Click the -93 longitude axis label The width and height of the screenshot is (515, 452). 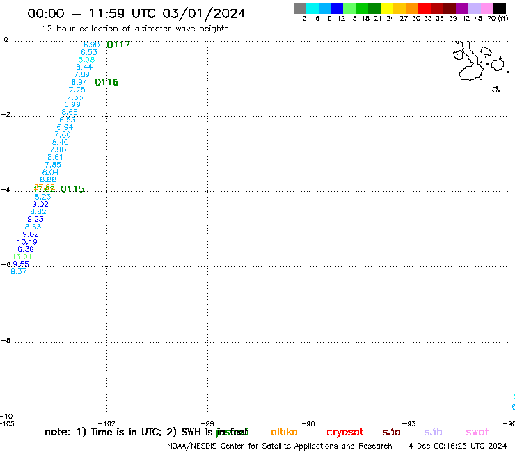coord(409,423)
